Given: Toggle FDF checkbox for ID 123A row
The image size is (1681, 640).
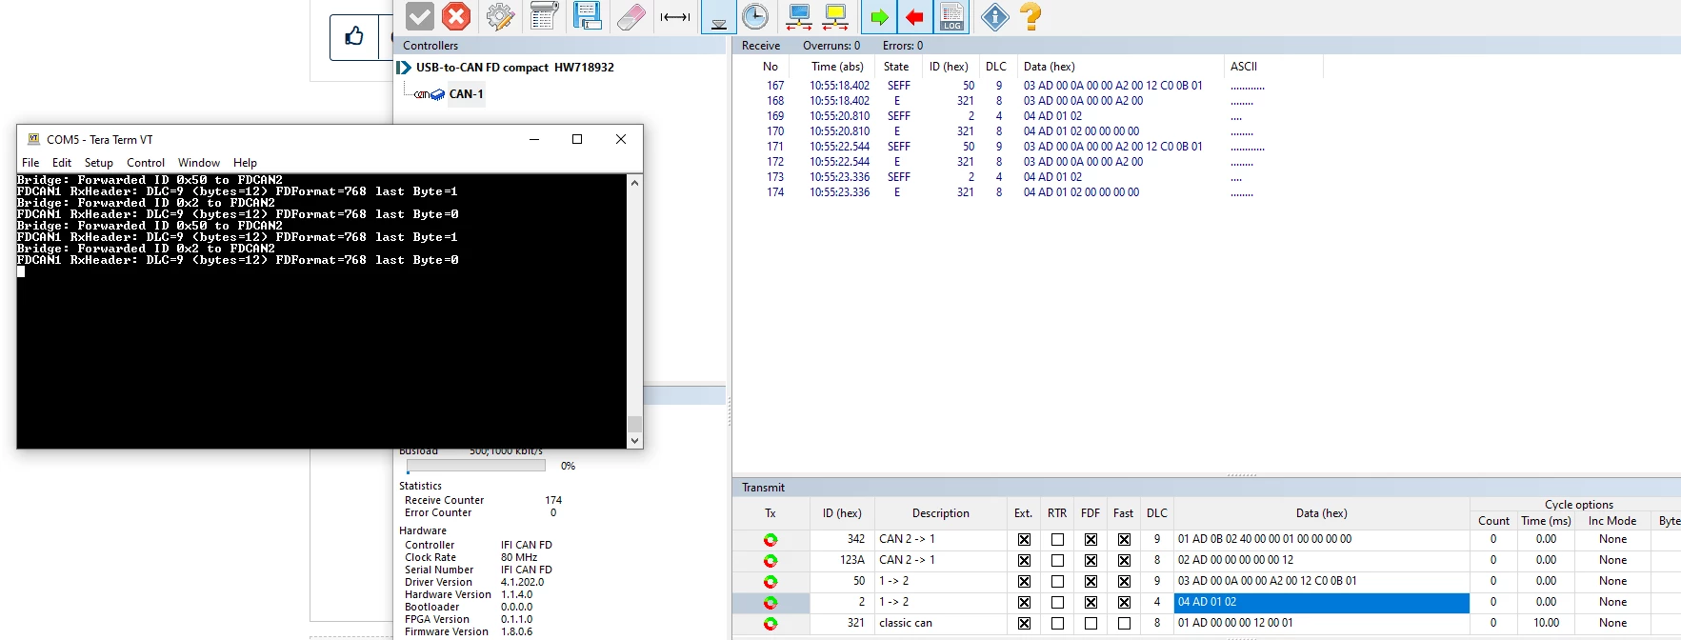Looking at the screenshot, I should point(1091,560).
